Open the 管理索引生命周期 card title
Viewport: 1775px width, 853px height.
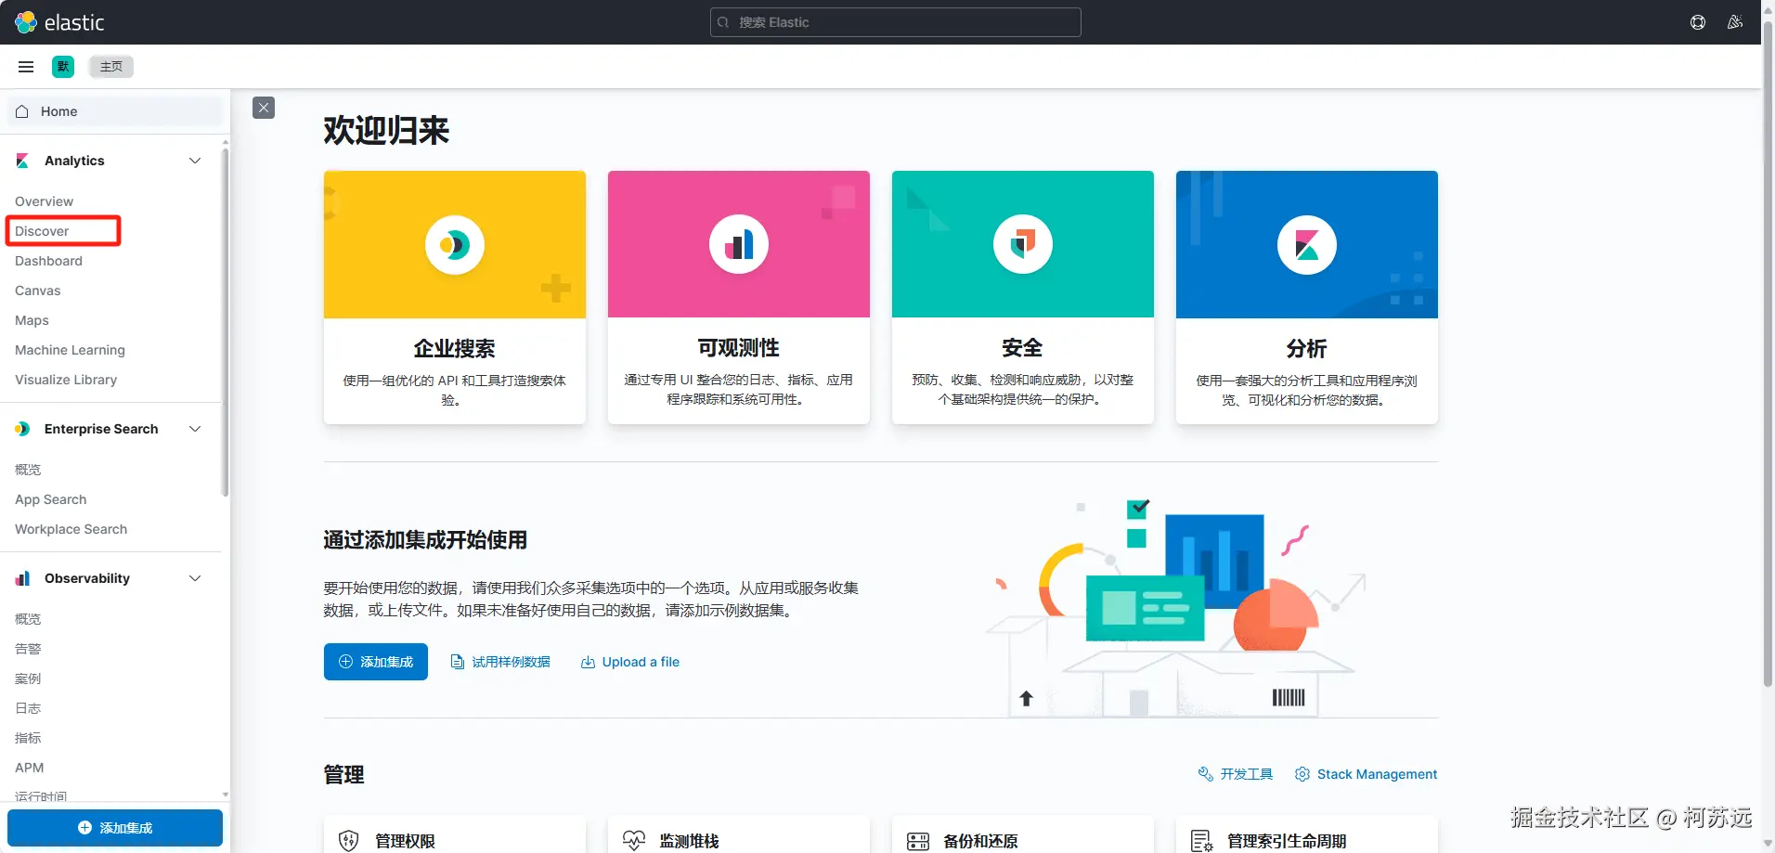pos(1287,841)
